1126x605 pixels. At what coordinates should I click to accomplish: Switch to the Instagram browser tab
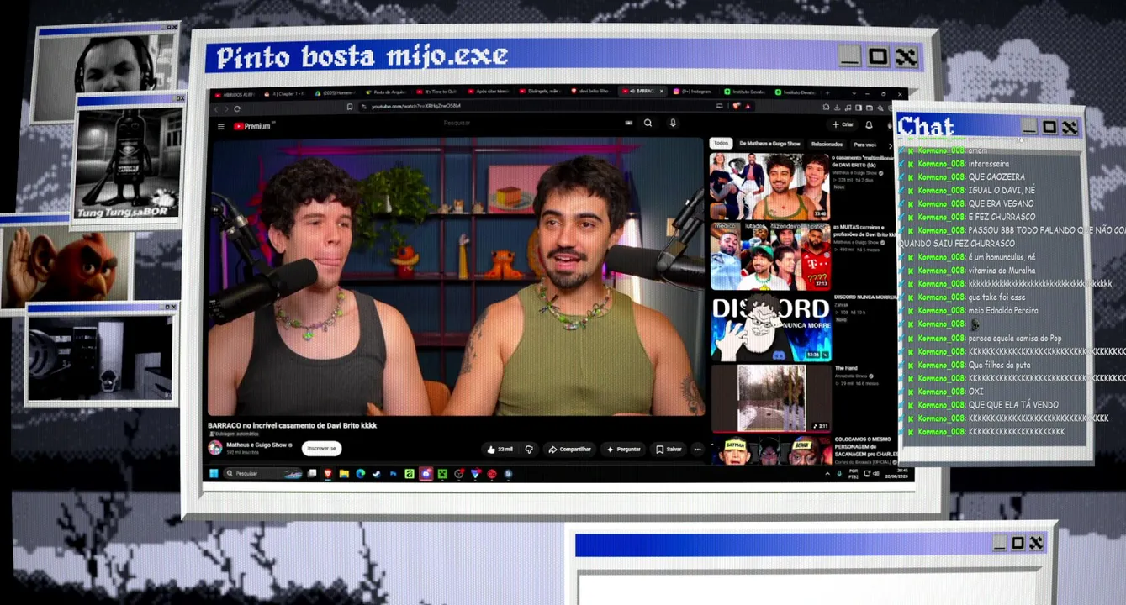[x=693, y=92]
